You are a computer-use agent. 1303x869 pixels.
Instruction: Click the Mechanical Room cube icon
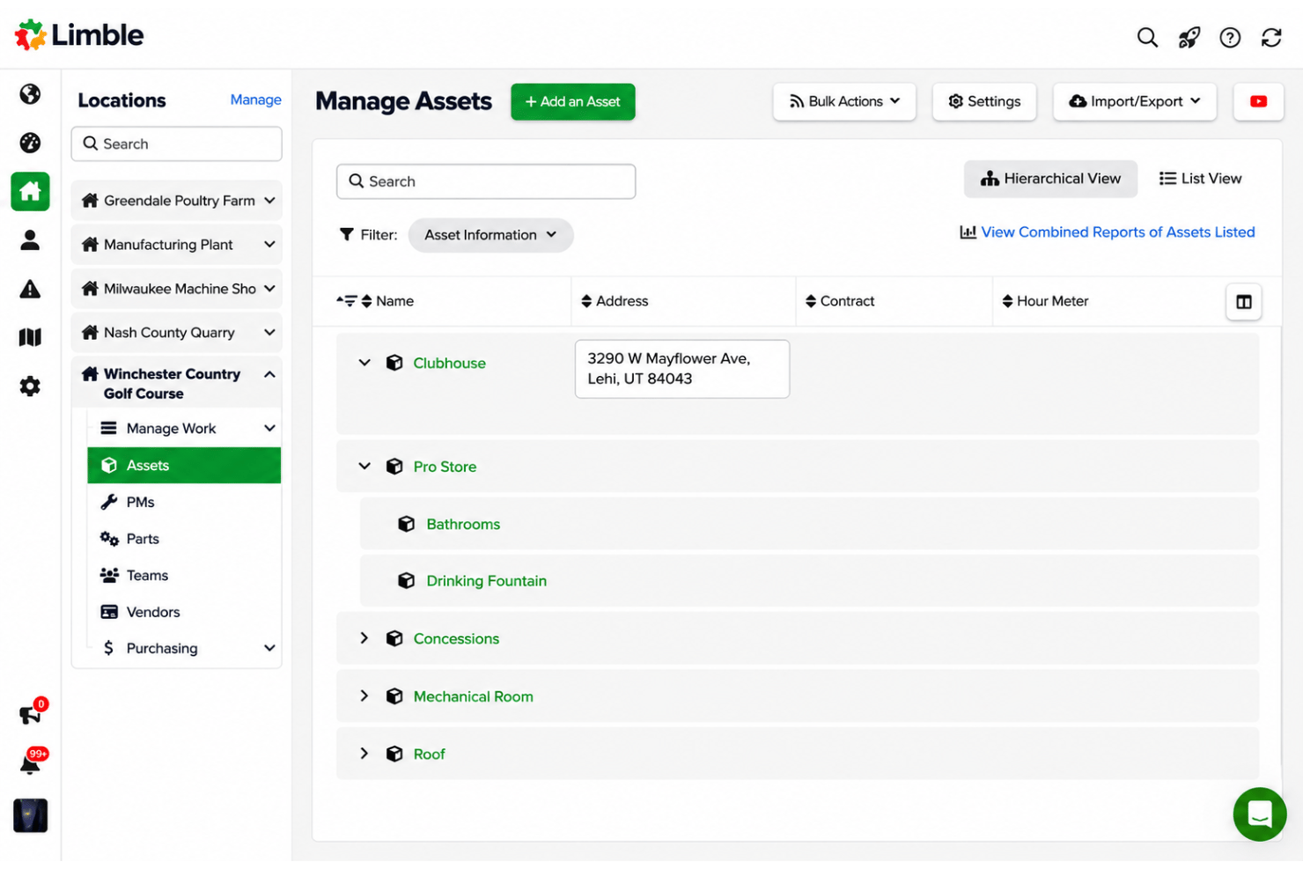click(394, 696)
